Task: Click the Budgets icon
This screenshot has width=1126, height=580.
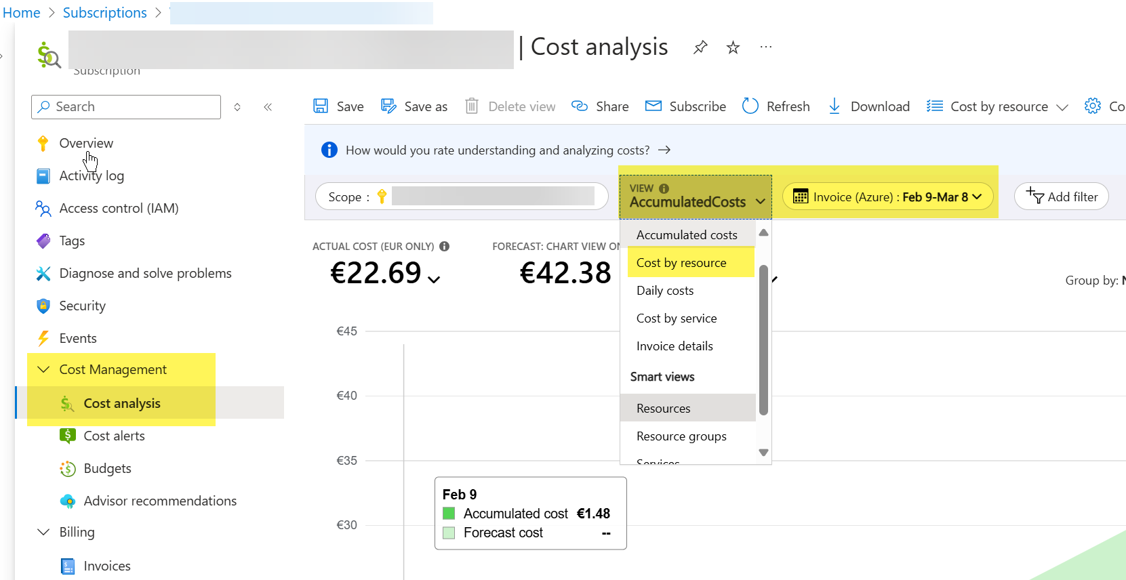Action: pos(67,468)
